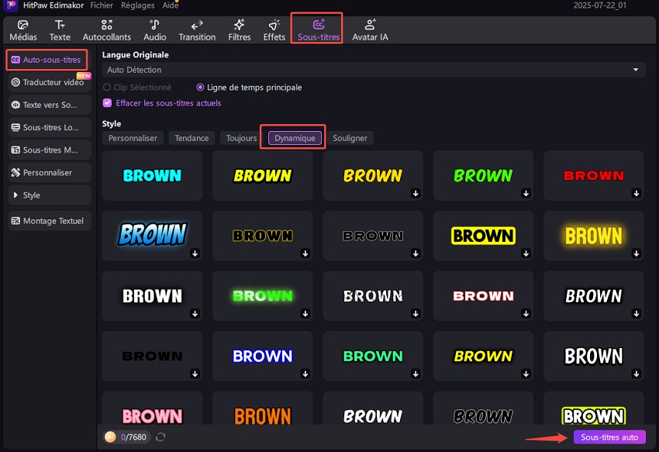659x452 pixels.
Task: Switch to the Tendance style tab
Action: click(191, 138)
